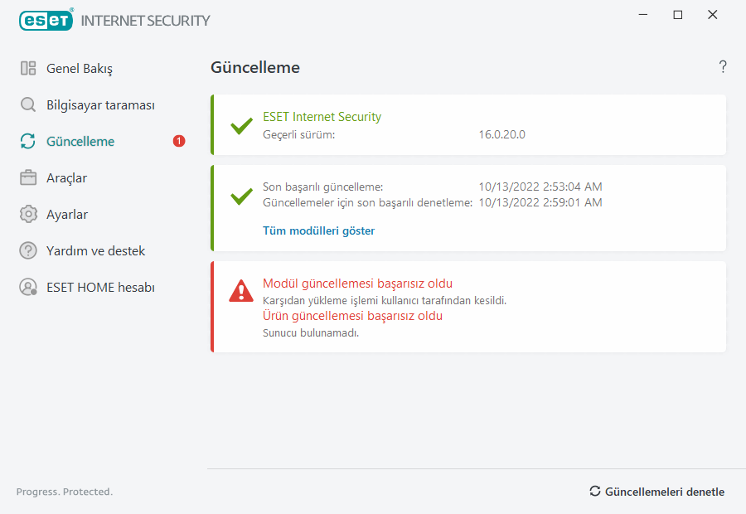Select Bilgisayar taraması in the sidebar

[100, 105]
